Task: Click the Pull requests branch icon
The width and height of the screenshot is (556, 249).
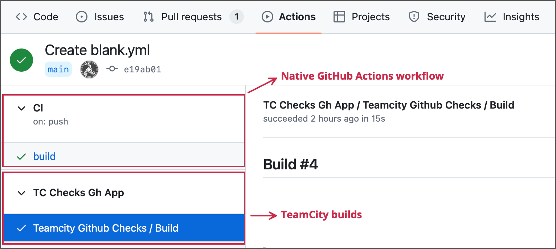Action: point(148,17)
